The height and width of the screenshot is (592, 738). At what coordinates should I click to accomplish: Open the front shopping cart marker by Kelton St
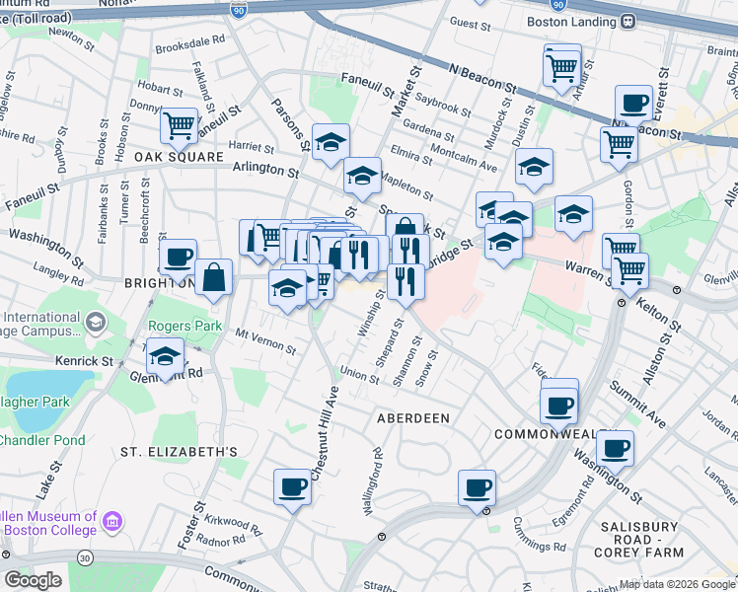(629, 271)
